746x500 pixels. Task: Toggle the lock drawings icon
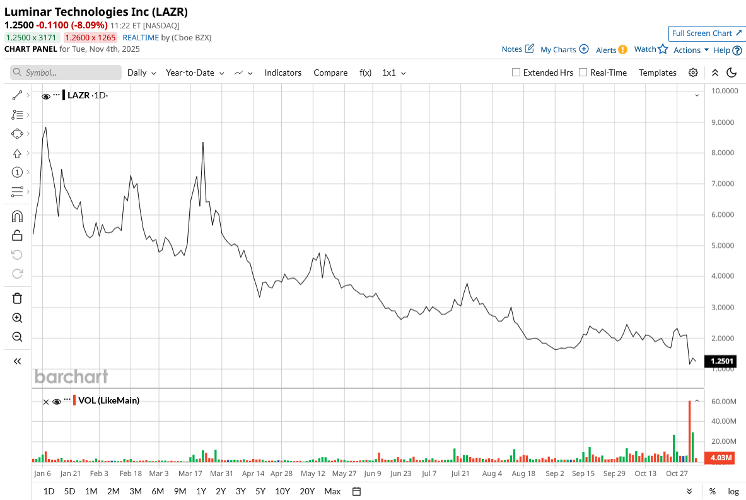pyautogui.click(x=17, y=235)
